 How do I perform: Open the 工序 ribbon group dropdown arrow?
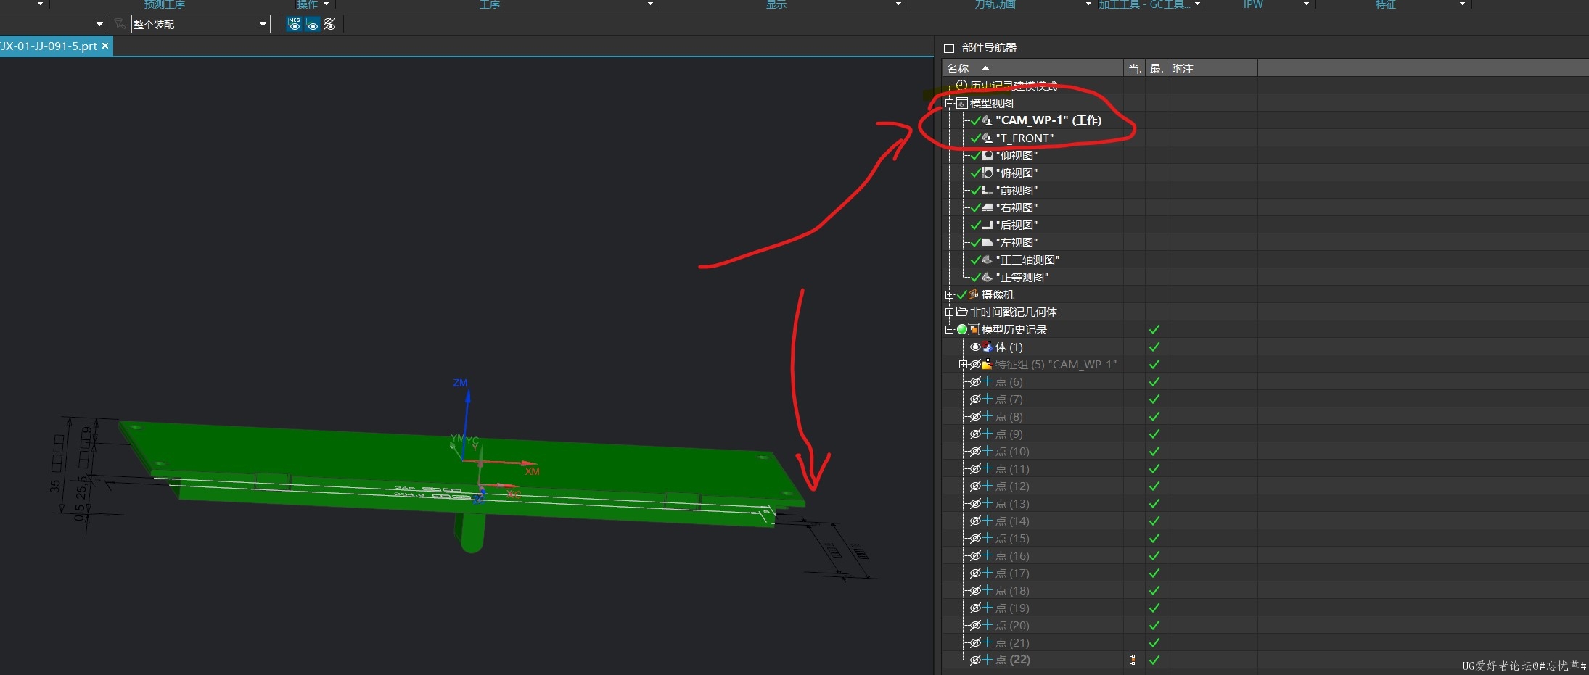click(650, 4)
